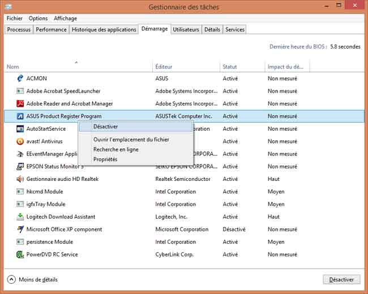Click the Microsoft Office XP component icon

click(x=20, y=230)
